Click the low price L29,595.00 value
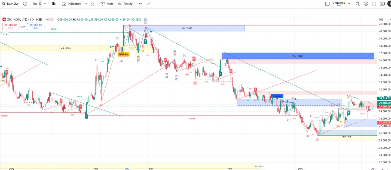 tap(96, 19)
